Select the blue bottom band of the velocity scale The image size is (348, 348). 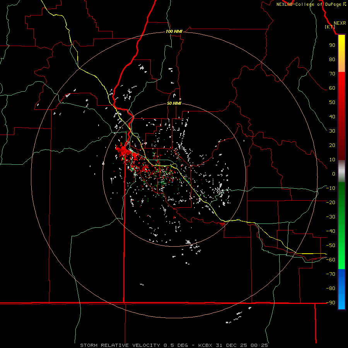[x=341, y=289]
